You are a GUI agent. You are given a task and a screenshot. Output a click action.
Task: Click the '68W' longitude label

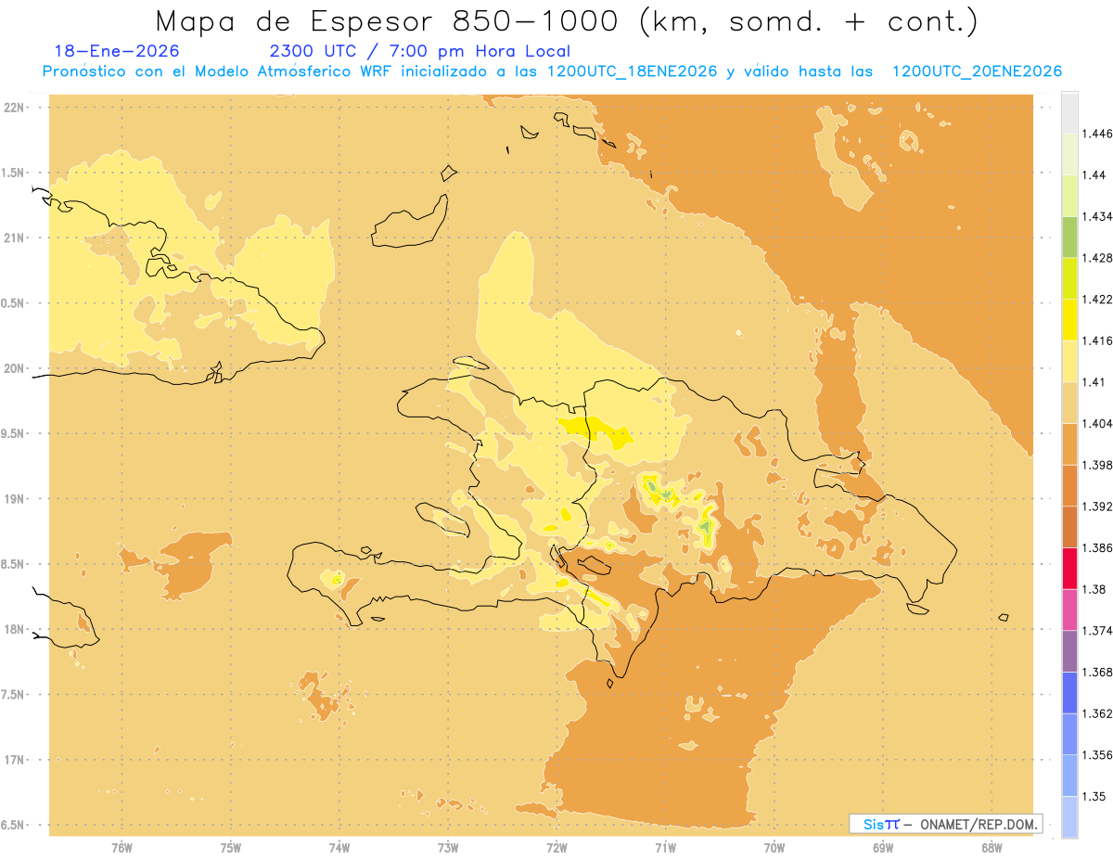pos(991,848)
